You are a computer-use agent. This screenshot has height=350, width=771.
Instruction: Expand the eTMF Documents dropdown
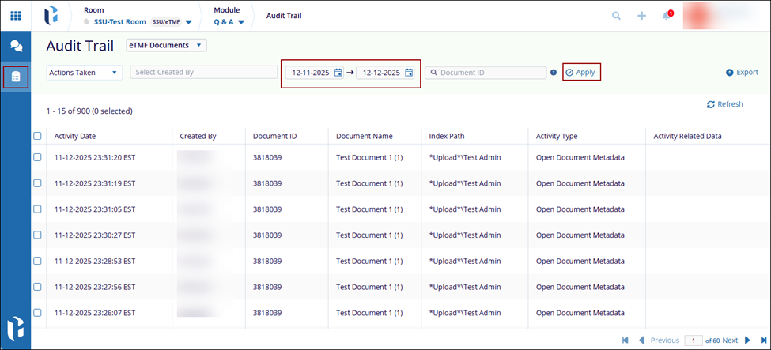pos(166,45)
